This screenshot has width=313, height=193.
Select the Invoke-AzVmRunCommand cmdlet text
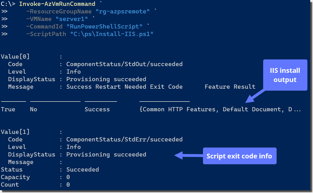pyautogui.click(x=57, y=4)
